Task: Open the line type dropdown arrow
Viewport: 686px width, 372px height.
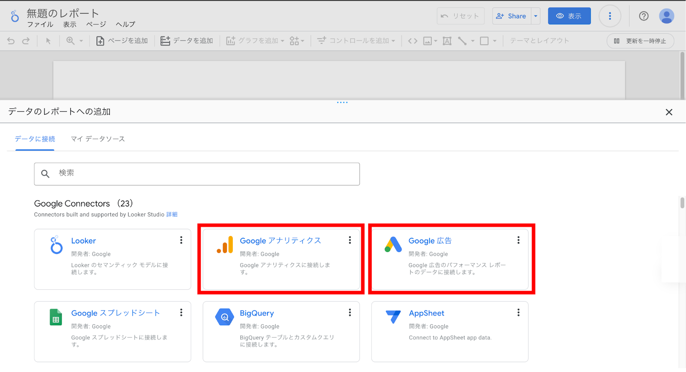Action: [473, 41]
